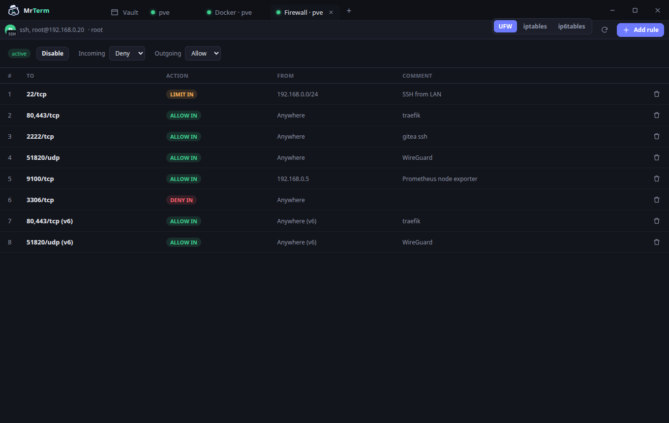Switch firewall view to UFW
This screenshot has height=423, width=669.
pyautogui.click(x=505, y=27)
